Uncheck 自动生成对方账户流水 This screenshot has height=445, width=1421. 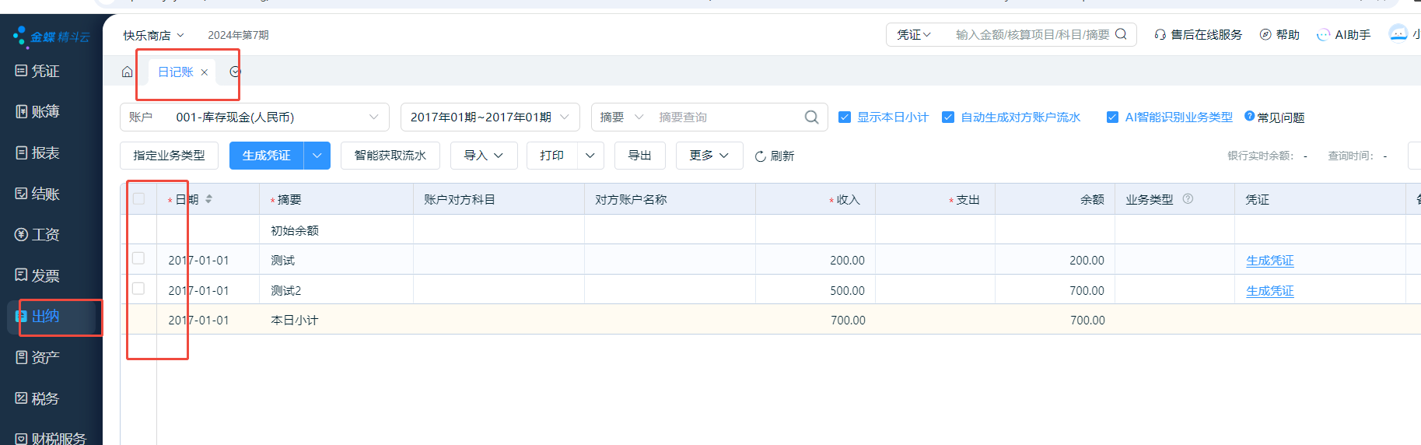[x=948, y=117]
